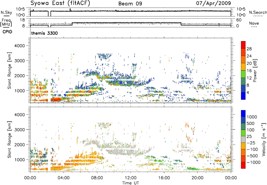The image size is (267, 185).
Task: Click the '28' label on the Power colorbar
Action: (x=249, y=49)
